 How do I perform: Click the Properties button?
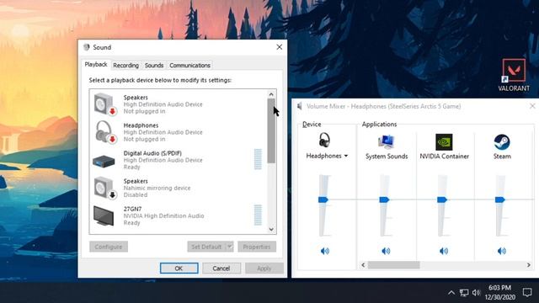(257, 247)
